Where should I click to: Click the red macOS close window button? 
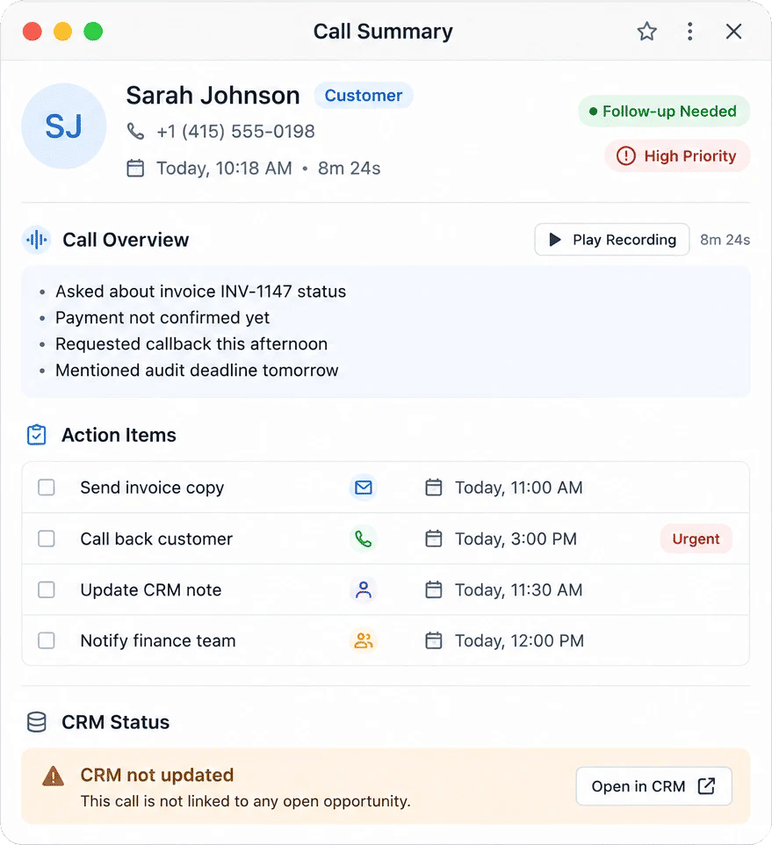[32, 32]
